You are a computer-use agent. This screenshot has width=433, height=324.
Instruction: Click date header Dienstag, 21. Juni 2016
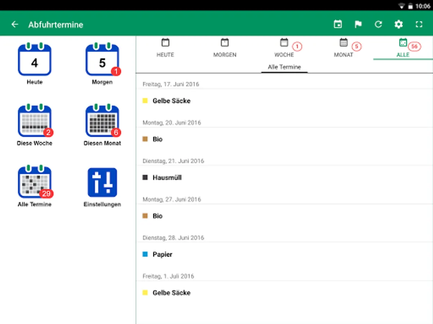(173, 161)
